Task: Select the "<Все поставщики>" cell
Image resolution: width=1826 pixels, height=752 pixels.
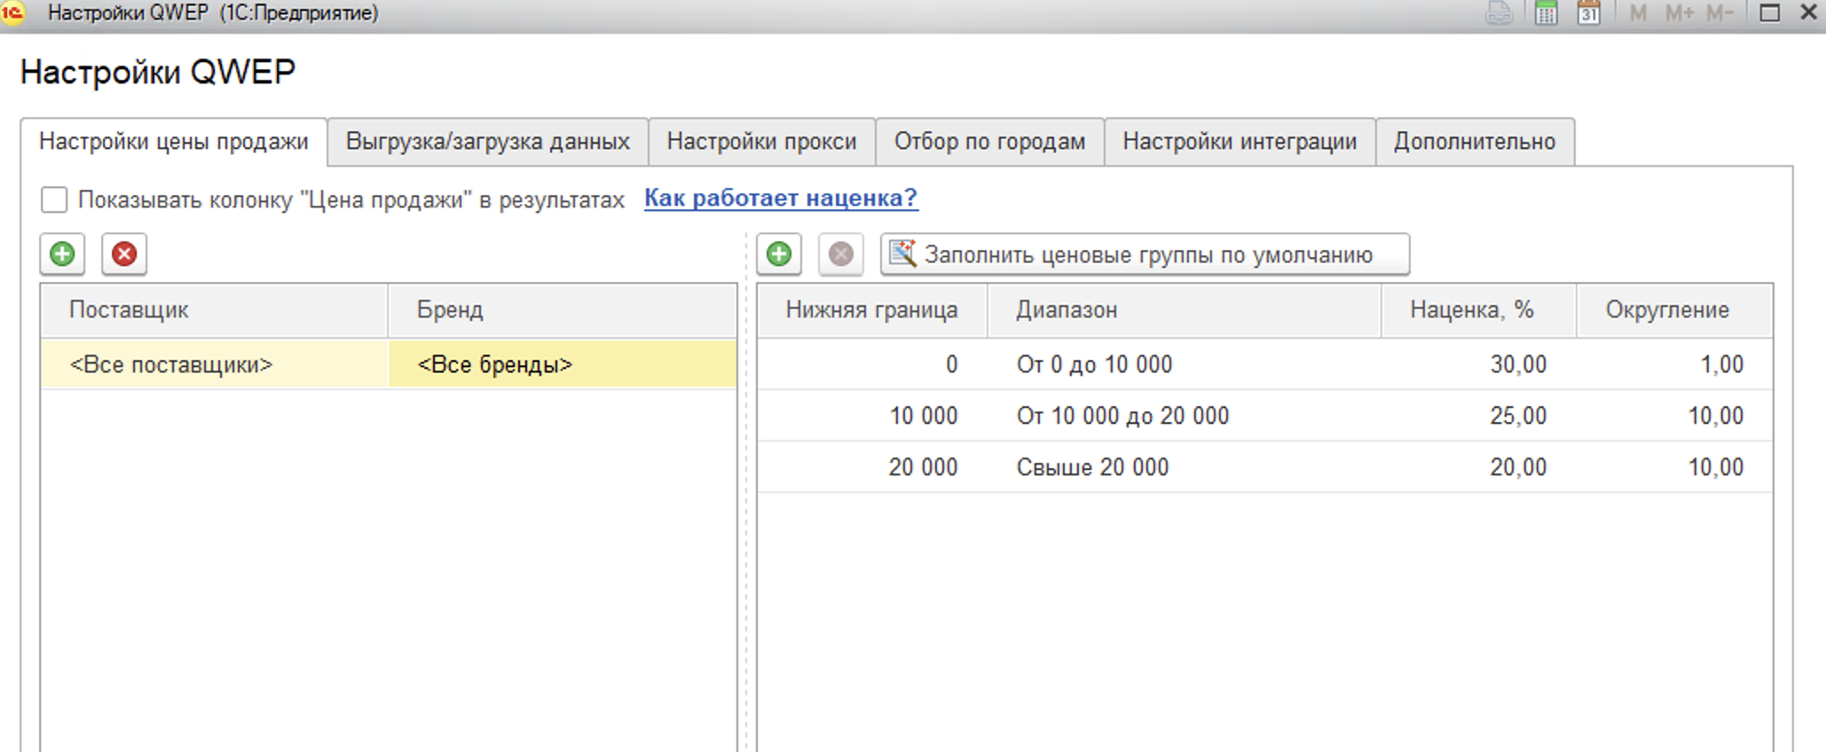Action: coord(214,364)
